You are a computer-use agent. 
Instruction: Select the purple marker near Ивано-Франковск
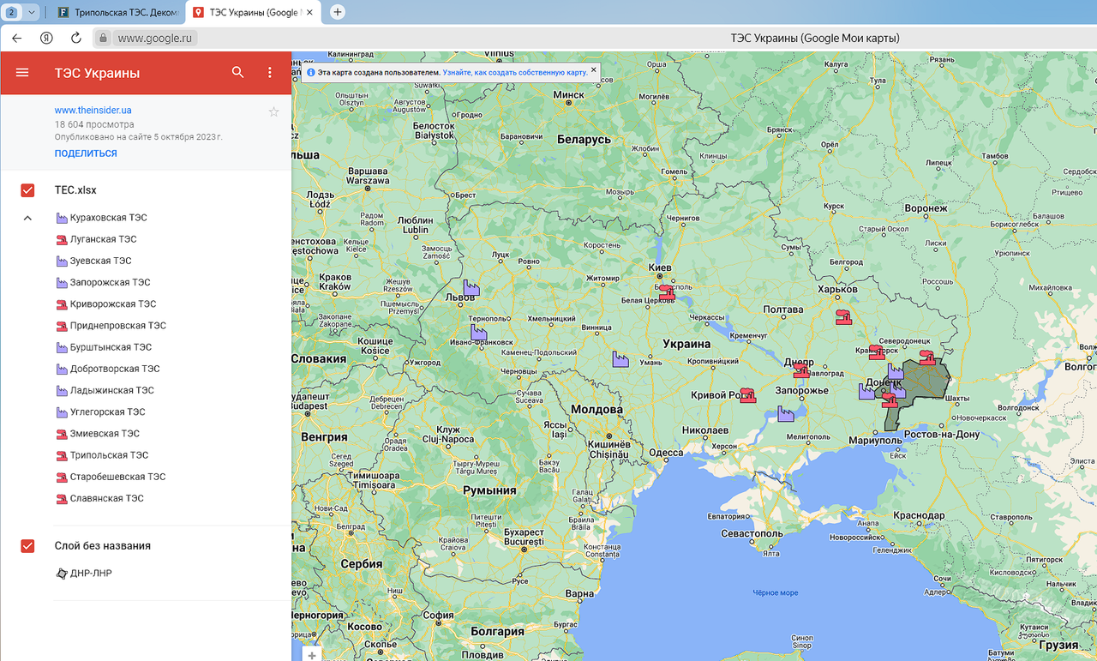(478, 331)
